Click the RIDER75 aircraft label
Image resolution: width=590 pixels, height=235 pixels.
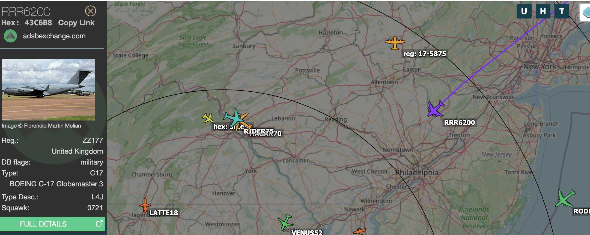[259, 131]
